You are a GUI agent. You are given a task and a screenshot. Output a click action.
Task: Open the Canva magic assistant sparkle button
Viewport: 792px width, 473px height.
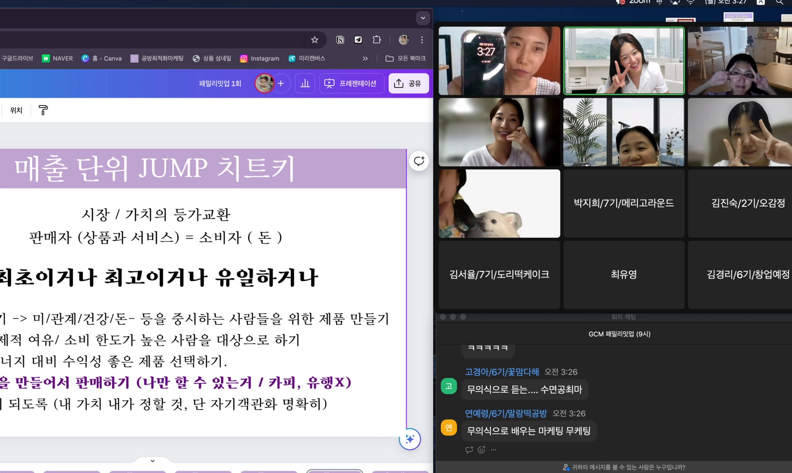[x=410, y=439]
